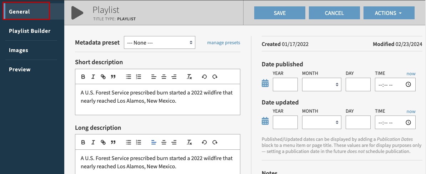Open the Images sidebar tab

point(19,50)
